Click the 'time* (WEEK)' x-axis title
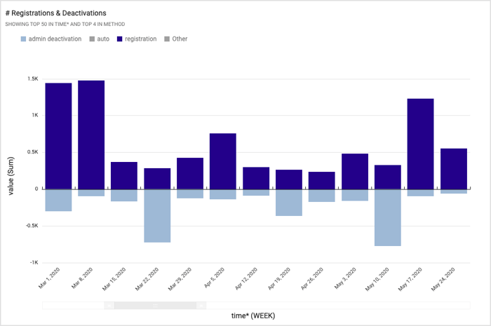Screen dimensions: 491x326 tap(253, 315)
